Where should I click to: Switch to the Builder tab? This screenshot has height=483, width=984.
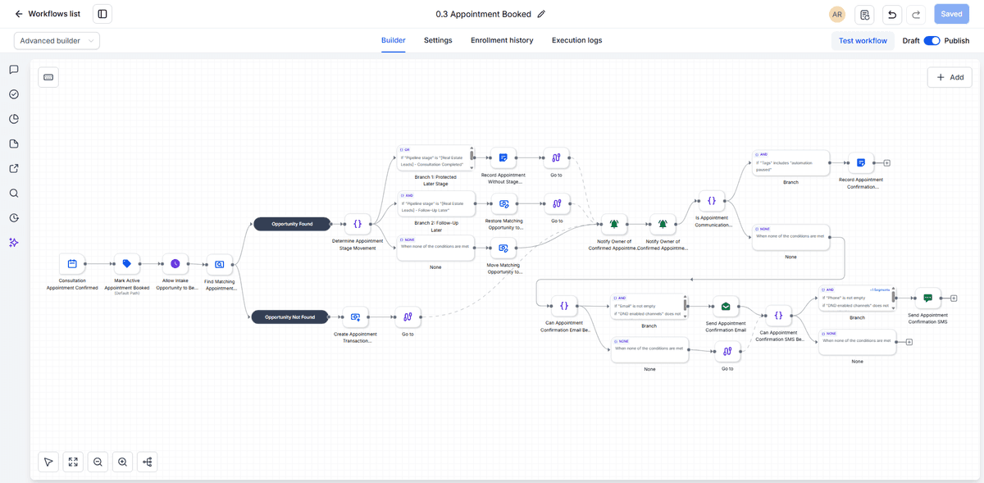coord(394,40)
